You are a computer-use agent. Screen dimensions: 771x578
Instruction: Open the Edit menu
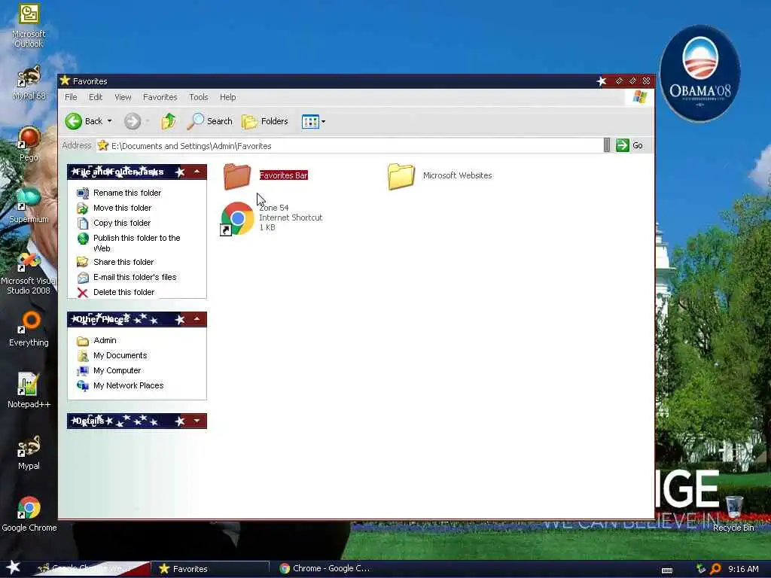(96, 97)
